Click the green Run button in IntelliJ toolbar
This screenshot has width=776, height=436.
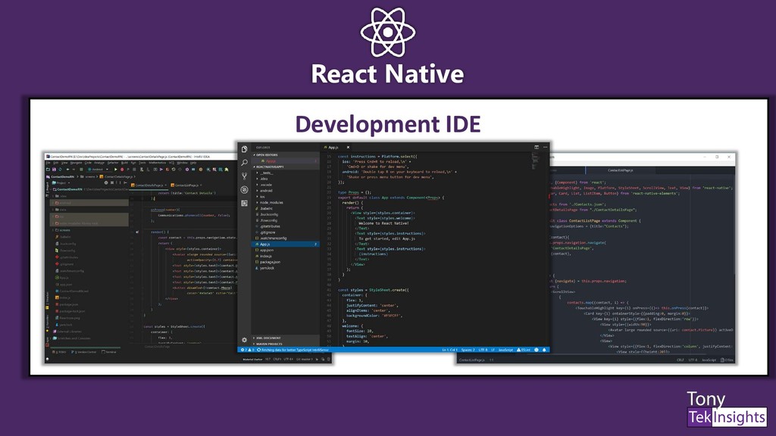(x=116, y=170)
